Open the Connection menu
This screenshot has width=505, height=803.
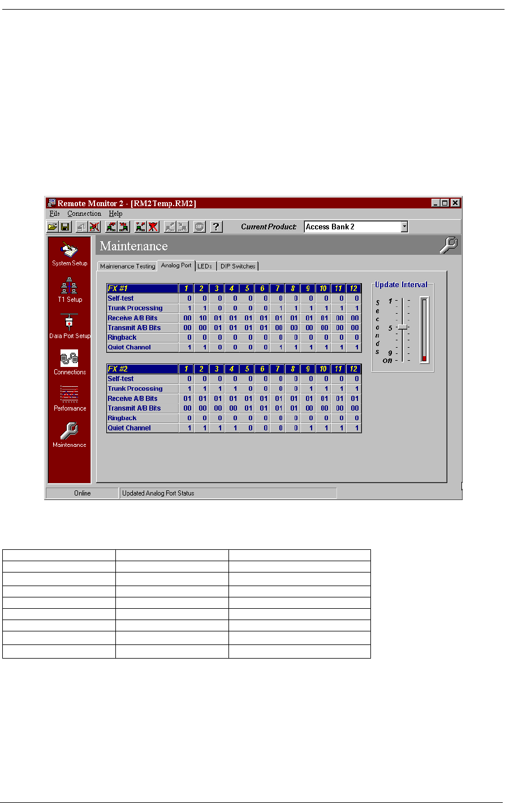[84, 213]
